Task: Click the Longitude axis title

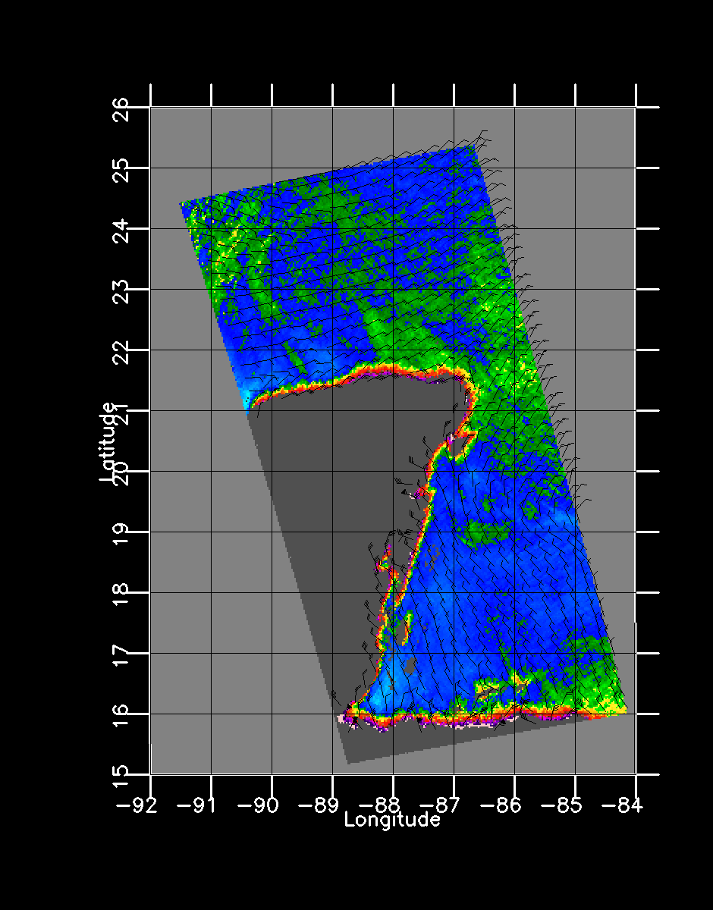Action: 392,820
